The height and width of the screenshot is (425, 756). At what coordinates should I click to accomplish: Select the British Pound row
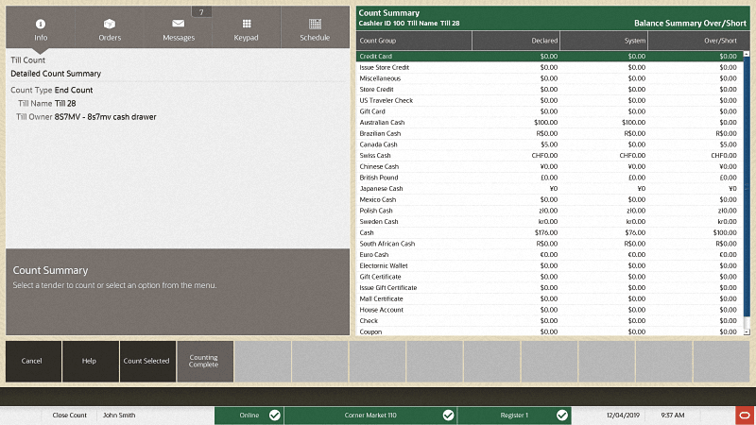click(x=550, y=178)
